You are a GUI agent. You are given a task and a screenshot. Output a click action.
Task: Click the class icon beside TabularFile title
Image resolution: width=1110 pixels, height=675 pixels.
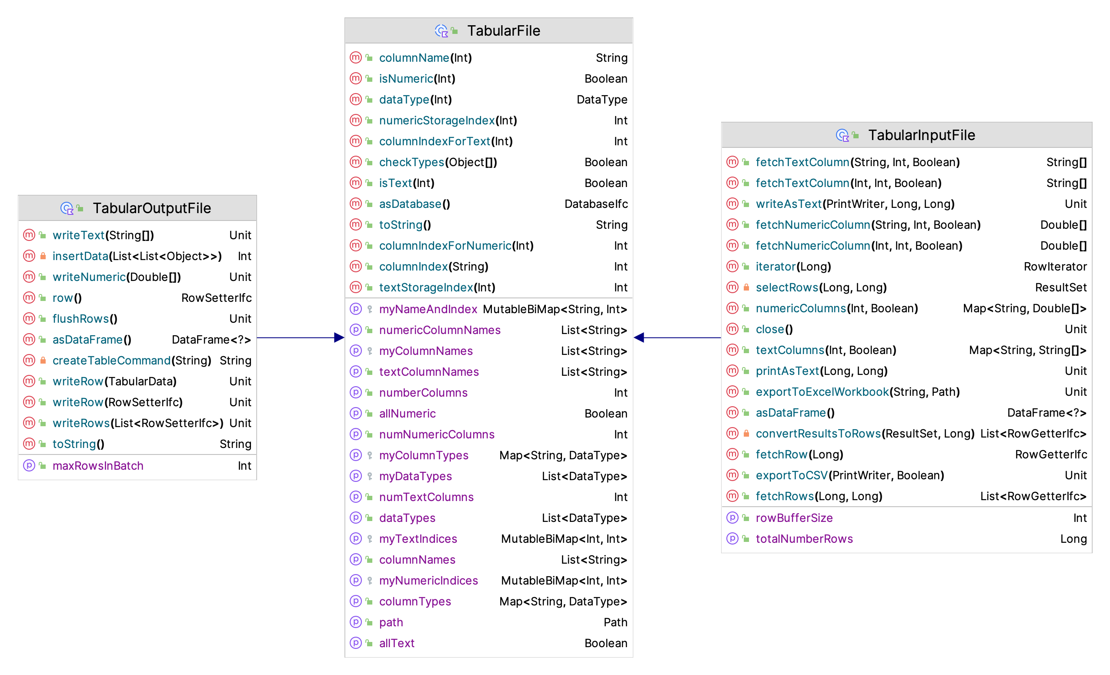tap(441, 30)
